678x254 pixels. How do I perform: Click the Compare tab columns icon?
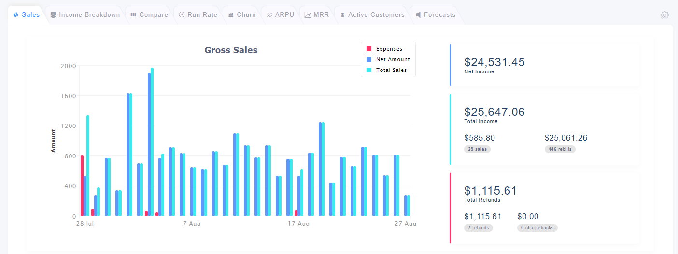[133, 15]
